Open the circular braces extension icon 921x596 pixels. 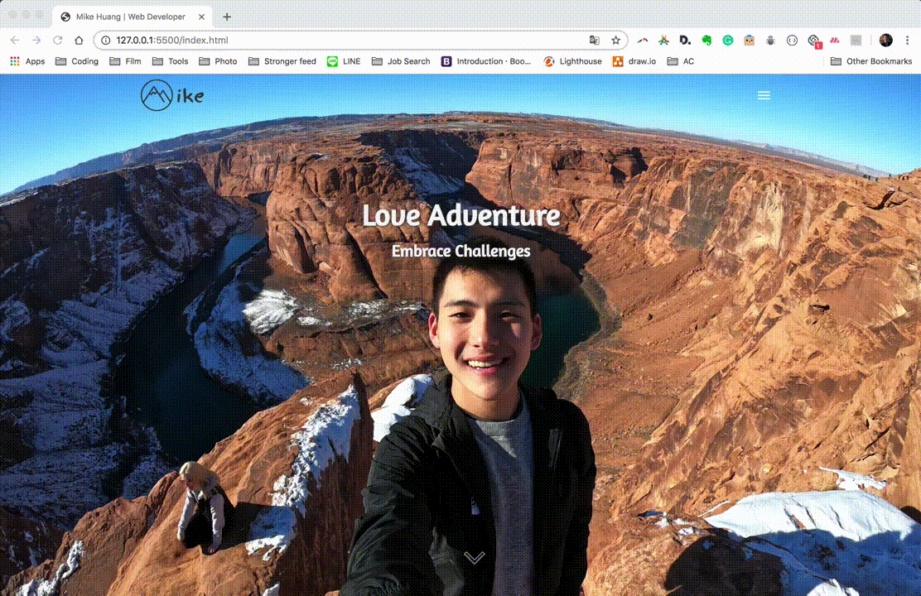[792, 40]
